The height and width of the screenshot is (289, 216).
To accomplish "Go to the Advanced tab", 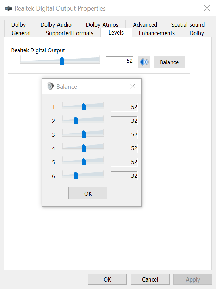I will point(145,25).
